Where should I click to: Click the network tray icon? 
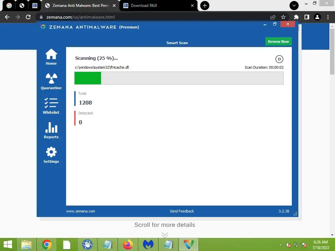[x=296, y=245]
